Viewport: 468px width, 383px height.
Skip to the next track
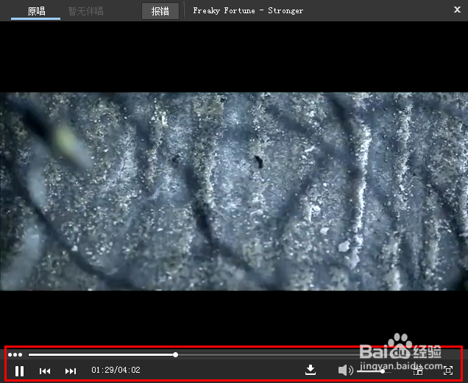coord(71,371)
